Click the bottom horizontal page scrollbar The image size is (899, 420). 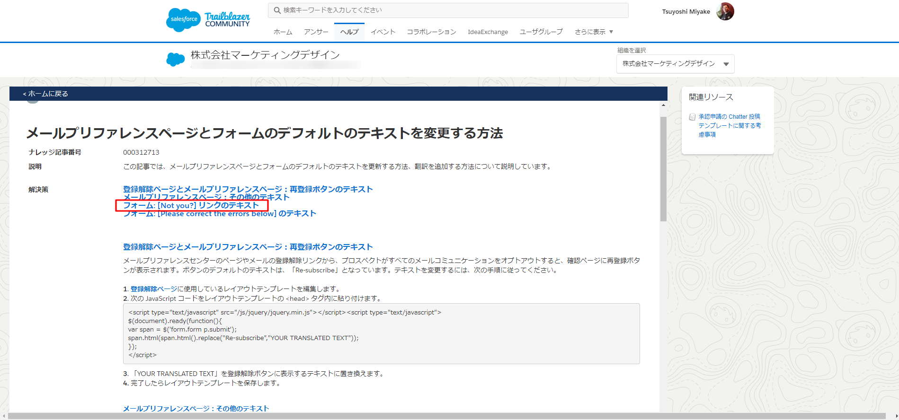(445, 416)
